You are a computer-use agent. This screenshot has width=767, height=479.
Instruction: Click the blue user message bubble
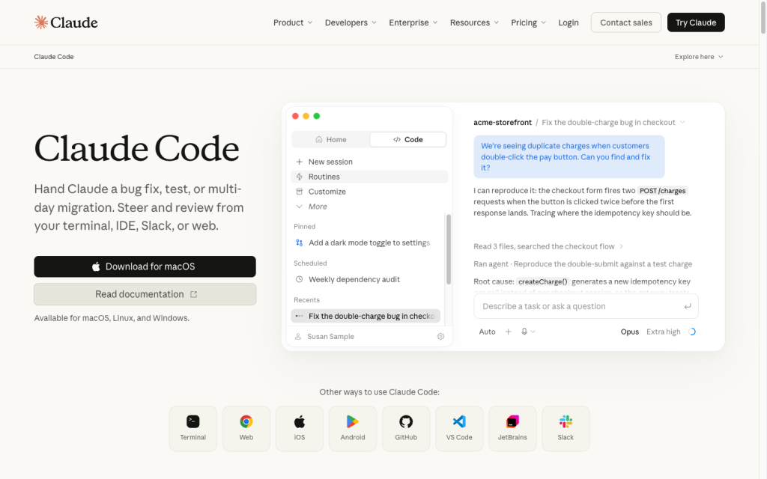(x=569, y=157)
